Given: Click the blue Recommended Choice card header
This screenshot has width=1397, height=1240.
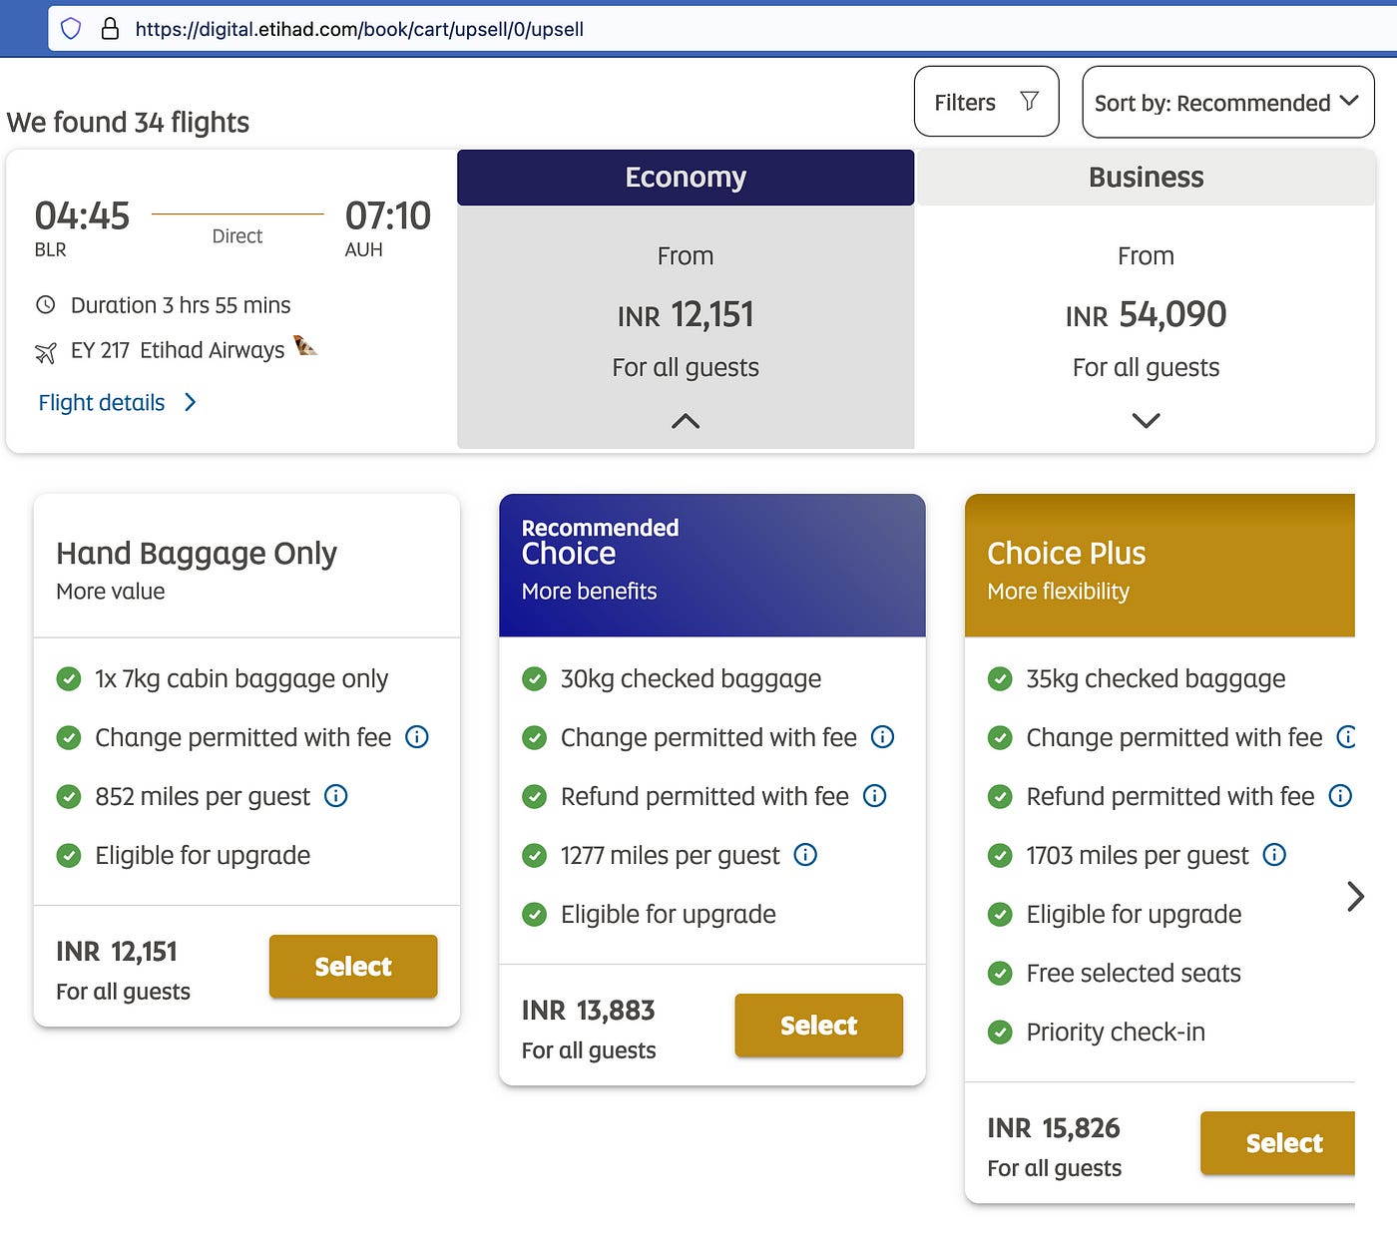Looking at the screenshot, I should point(712,566).
